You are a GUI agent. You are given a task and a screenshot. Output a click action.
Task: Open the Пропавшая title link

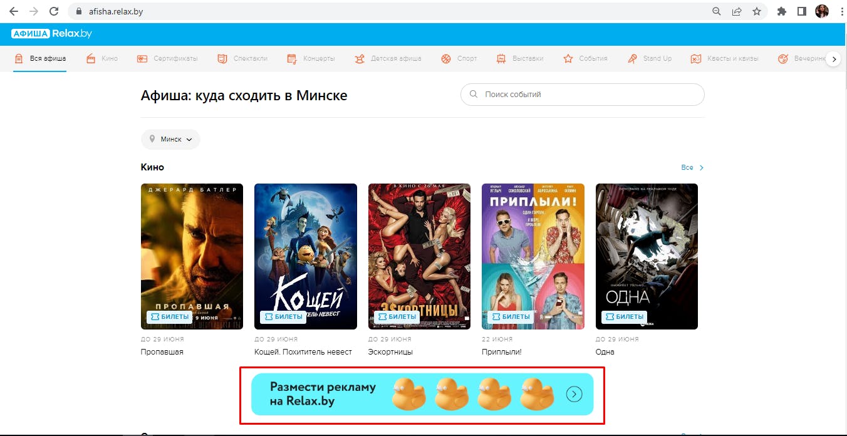(x=162, y=352)
